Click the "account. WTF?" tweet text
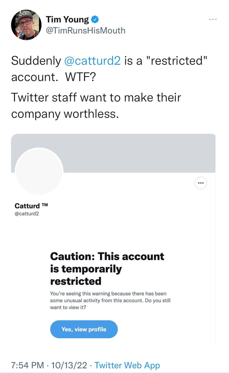 pyautogui.click(x=51, y=77)
